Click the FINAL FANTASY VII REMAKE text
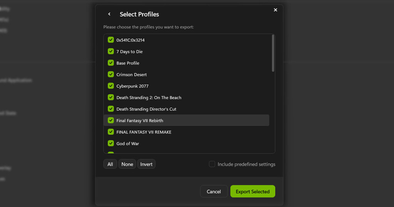 [144, 132]
